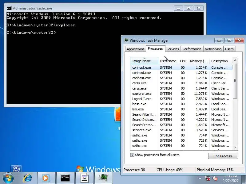Open Windows Media Player taskbar icon
Screen dimensions: 246x184
[x=46, y=178]
